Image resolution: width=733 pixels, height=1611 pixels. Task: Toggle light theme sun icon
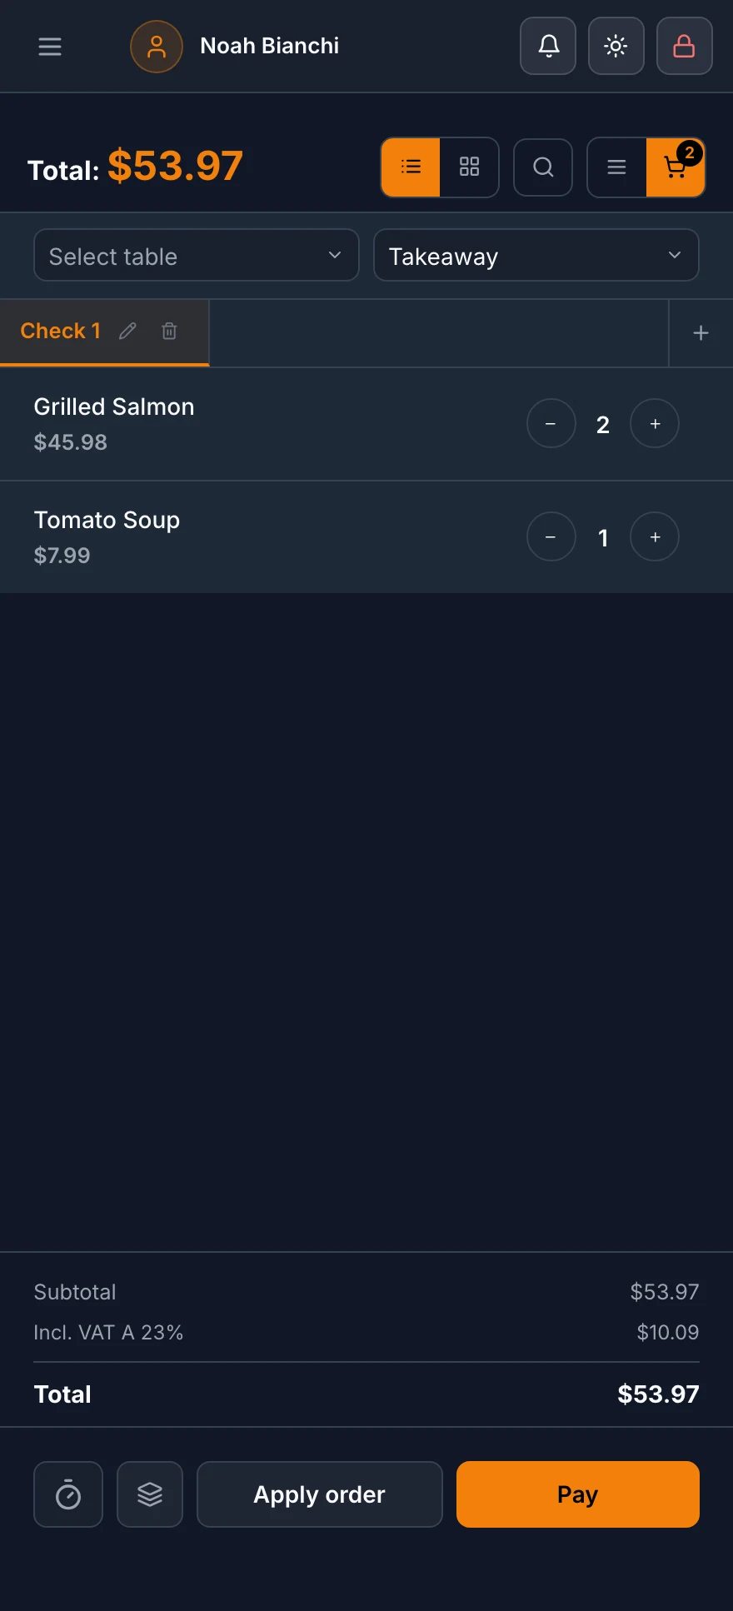(616, 46)
